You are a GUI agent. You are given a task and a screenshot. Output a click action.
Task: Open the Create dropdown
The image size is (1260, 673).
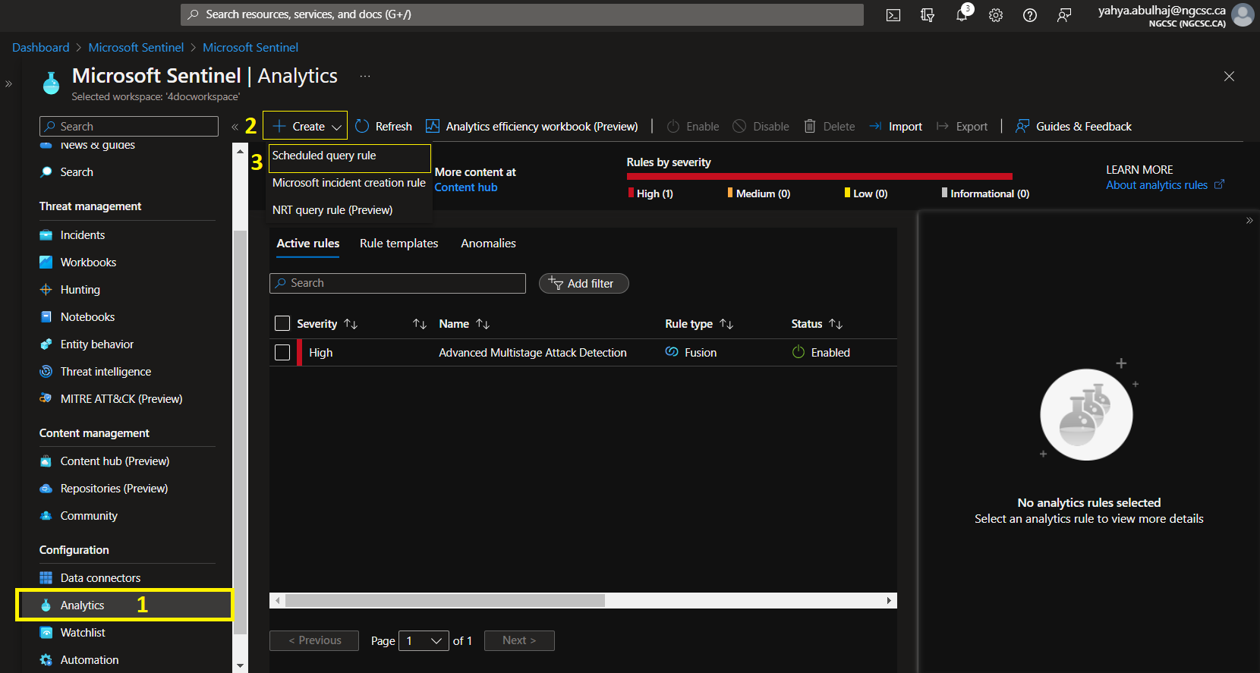pyautogui.click(x=305, y=126)
